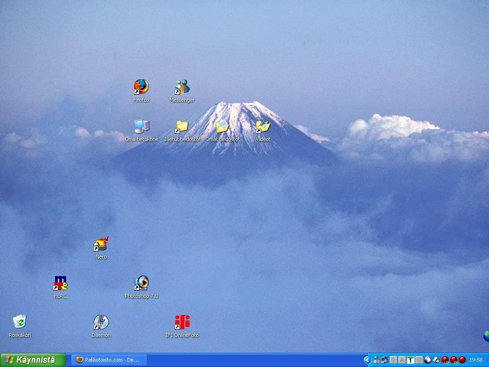Open the Käynnistä start menu
The height and width of the screenshot is (367, 489).
pos(32,360)
